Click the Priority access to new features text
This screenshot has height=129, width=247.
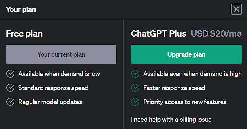click(185, 102)
